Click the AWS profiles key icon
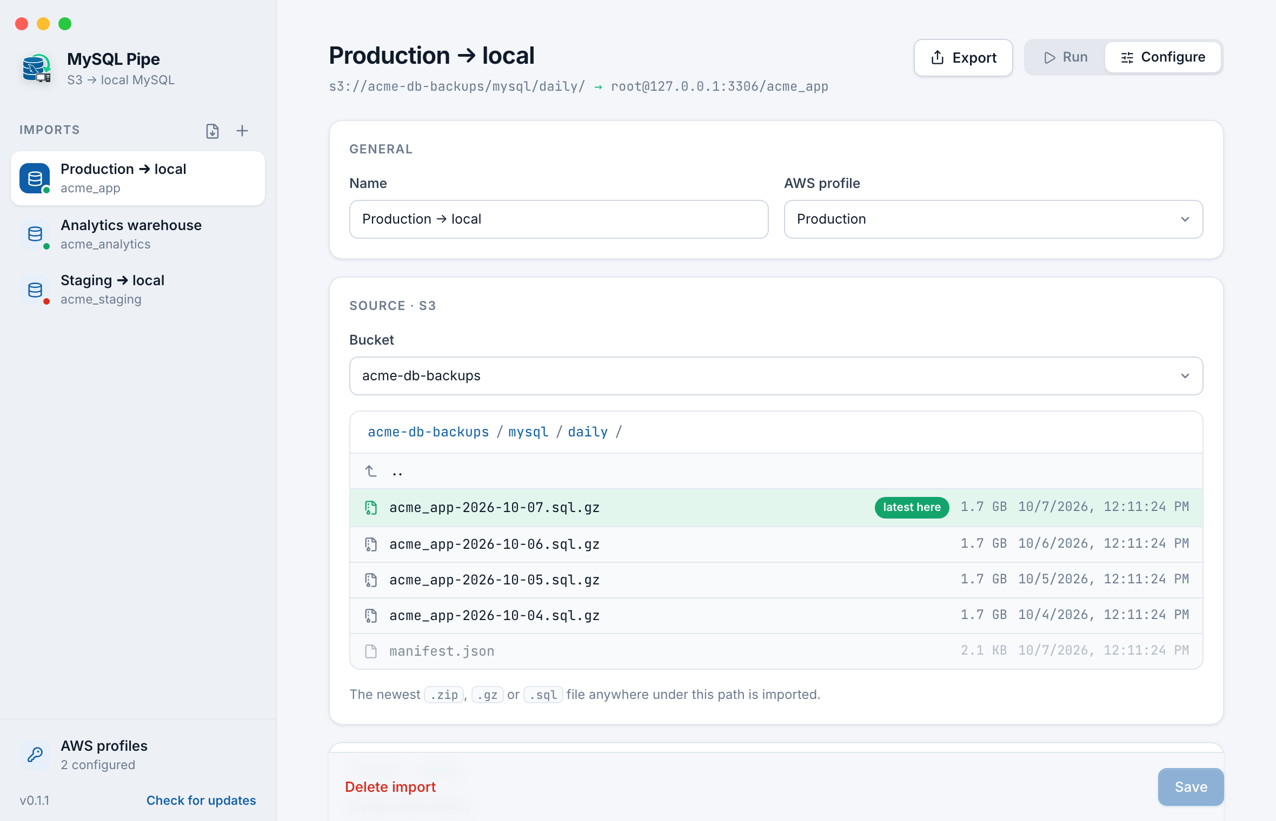This screenshot has width=1276, height=821. 35,755
